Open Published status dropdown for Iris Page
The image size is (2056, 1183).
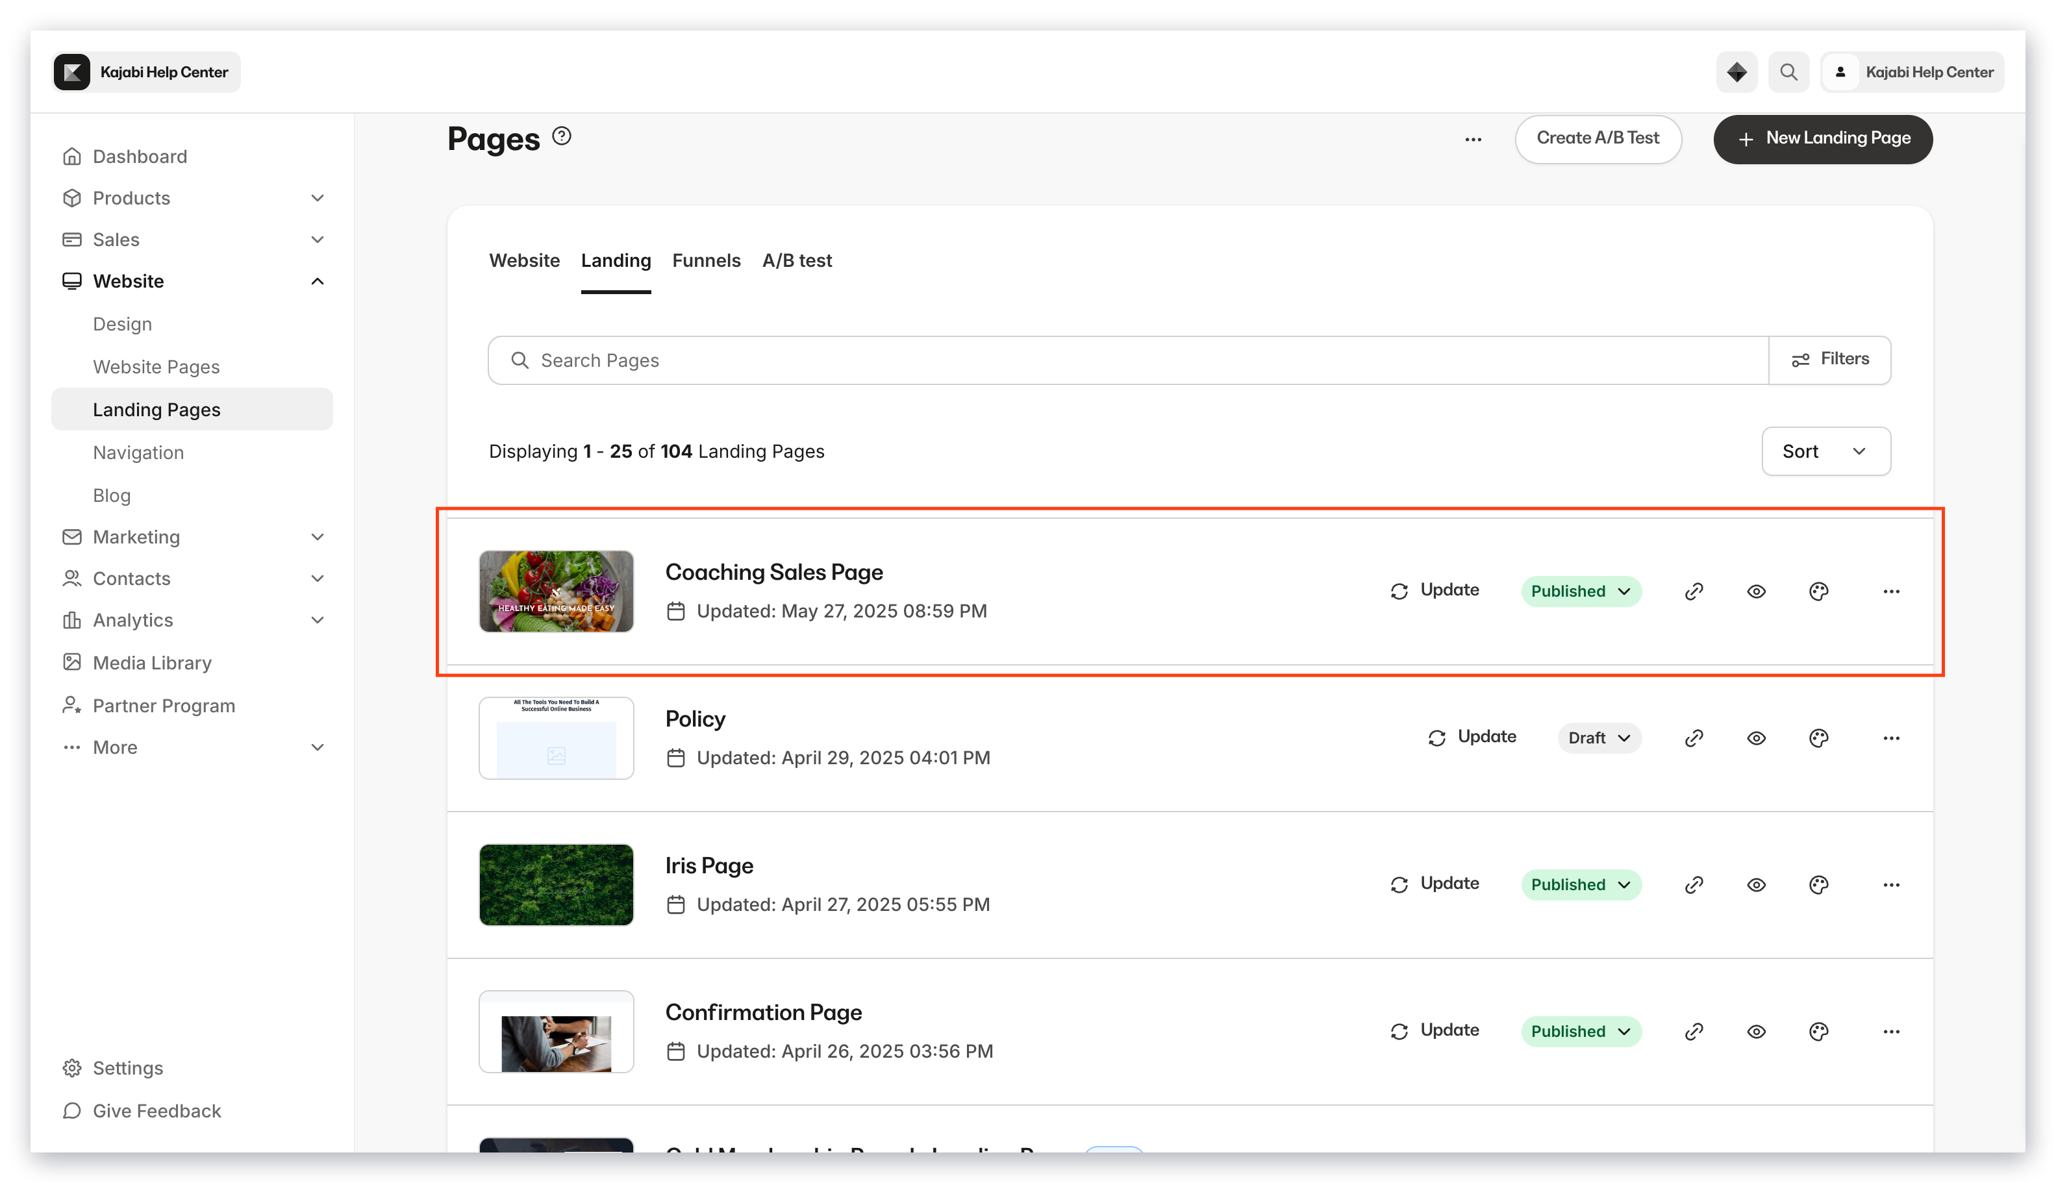pos(1580,884)
